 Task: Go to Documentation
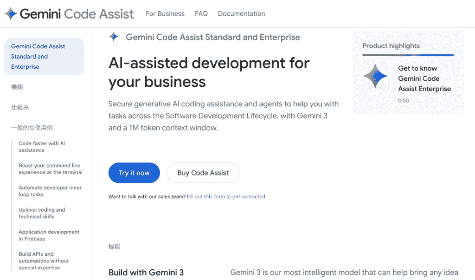[x=241, y=13]
